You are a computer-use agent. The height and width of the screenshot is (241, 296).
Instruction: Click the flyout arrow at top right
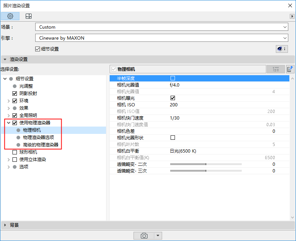coord(292,16)
